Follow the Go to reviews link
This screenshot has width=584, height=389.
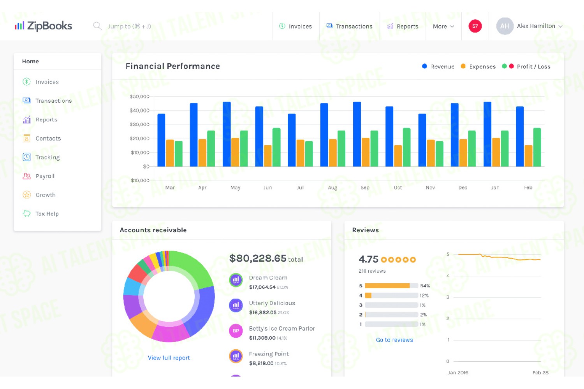point(394,340)
